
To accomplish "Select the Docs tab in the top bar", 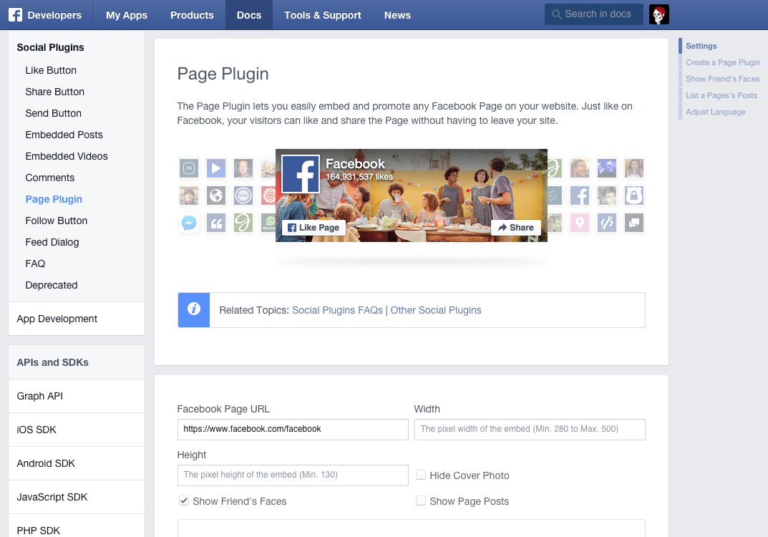I will point(249,15).
